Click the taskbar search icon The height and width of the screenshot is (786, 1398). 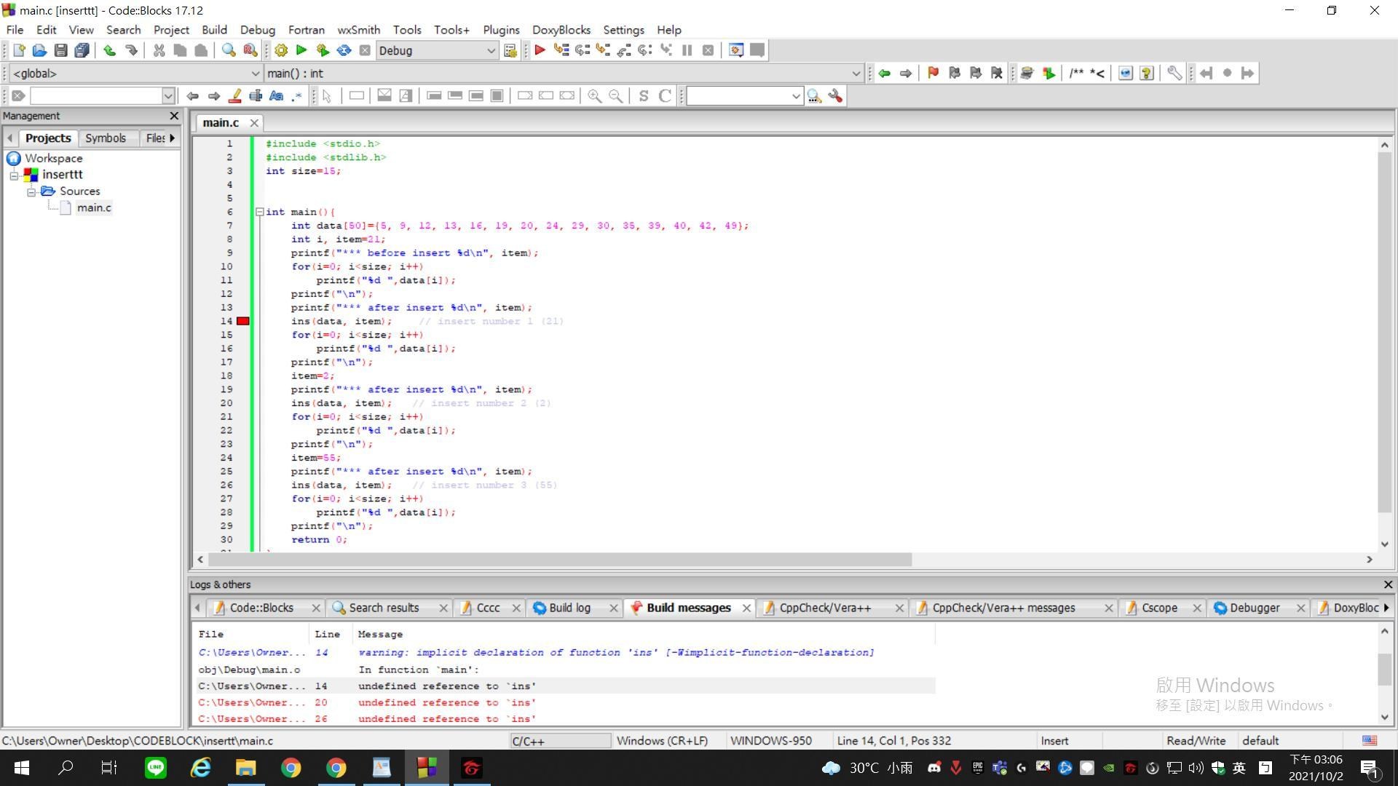[x=66, y=768]
